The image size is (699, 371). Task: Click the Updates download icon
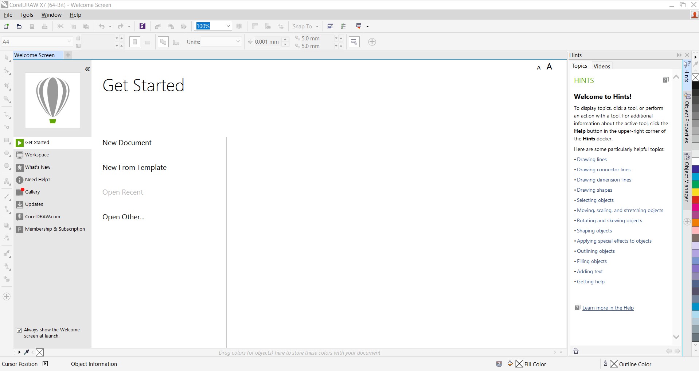coord(20,204)
